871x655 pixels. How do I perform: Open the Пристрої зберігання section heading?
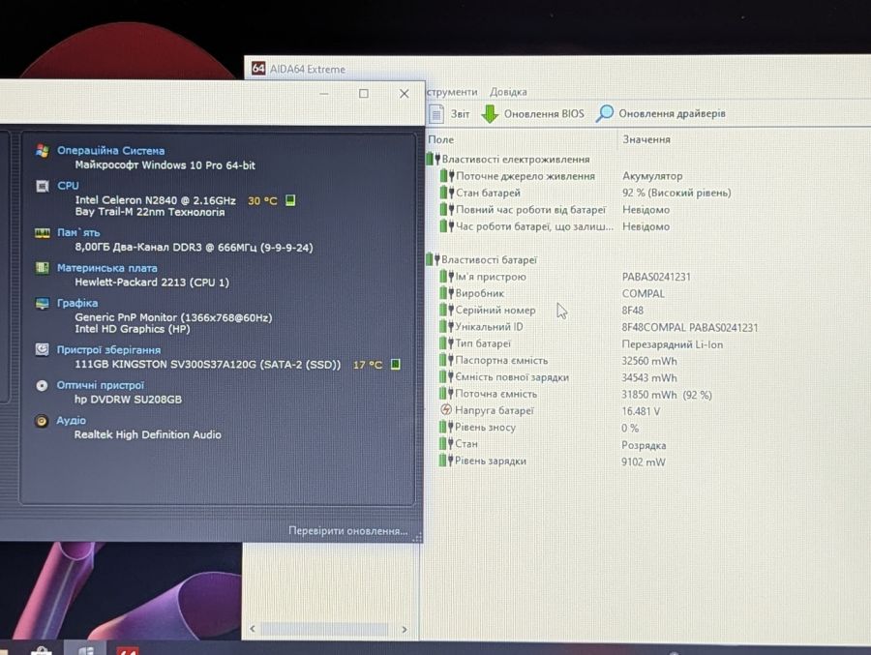pos(108,350)
